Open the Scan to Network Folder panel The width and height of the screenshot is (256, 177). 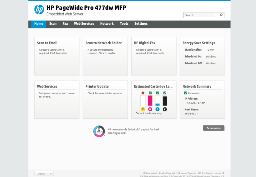(x=105, y=56)
